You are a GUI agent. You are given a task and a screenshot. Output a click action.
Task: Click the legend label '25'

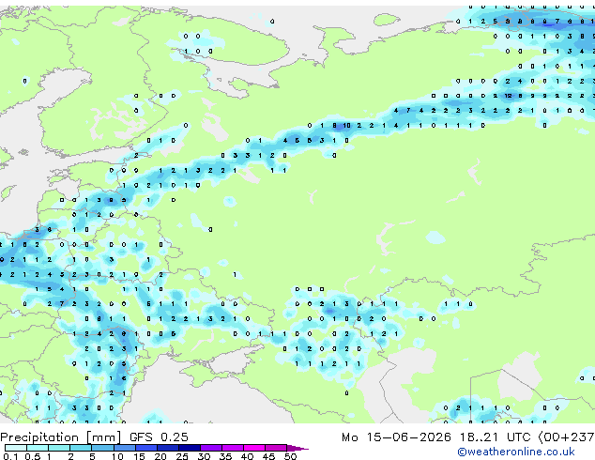pos(182,456)
